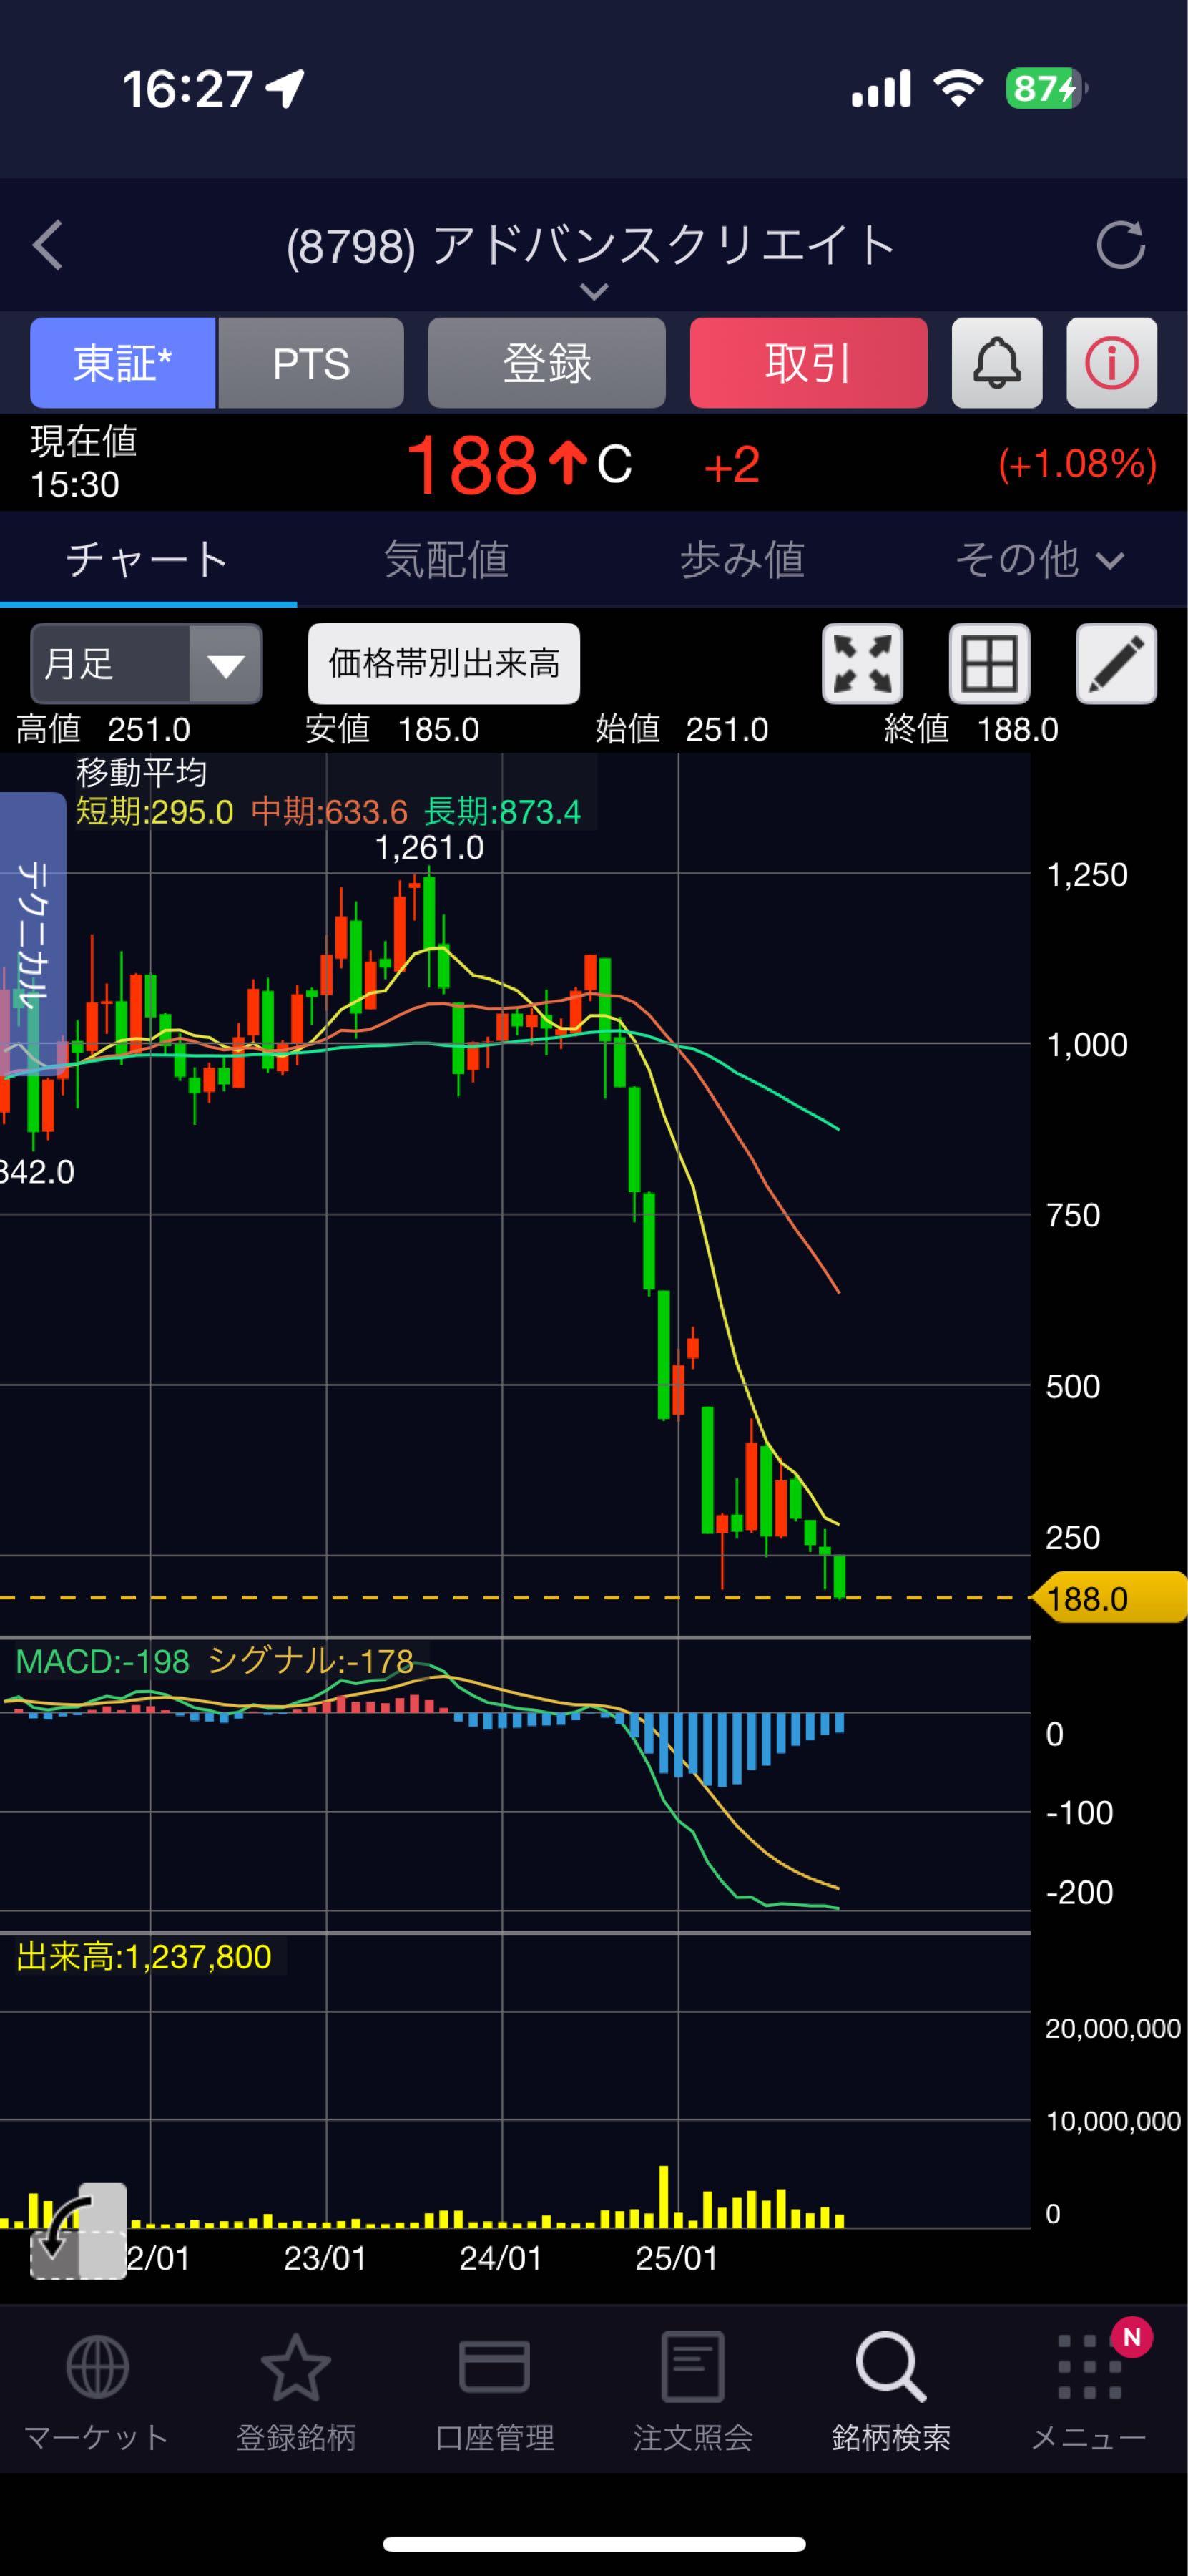Viewport: 1188px width, 2576px height.
Task: Expand the chart to fullscreen
Action: [x=863, y=664]
